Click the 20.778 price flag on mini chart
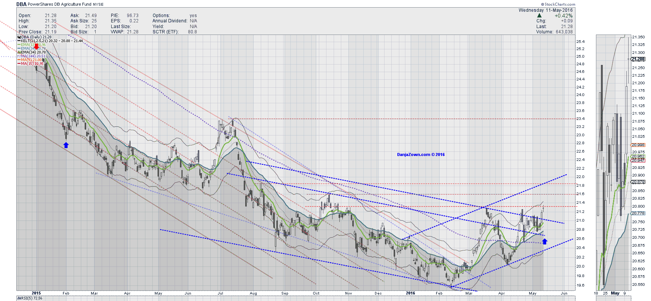651x301 pixels. tap(638, 213)
